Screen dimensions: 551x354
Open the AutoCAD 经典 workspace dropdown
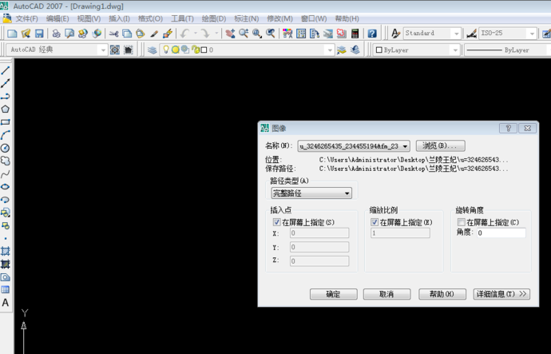pos(102,50)
